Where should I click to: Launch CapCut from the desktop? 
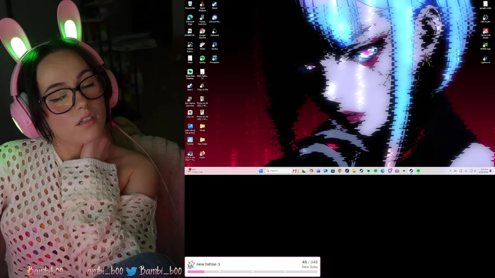190,114
